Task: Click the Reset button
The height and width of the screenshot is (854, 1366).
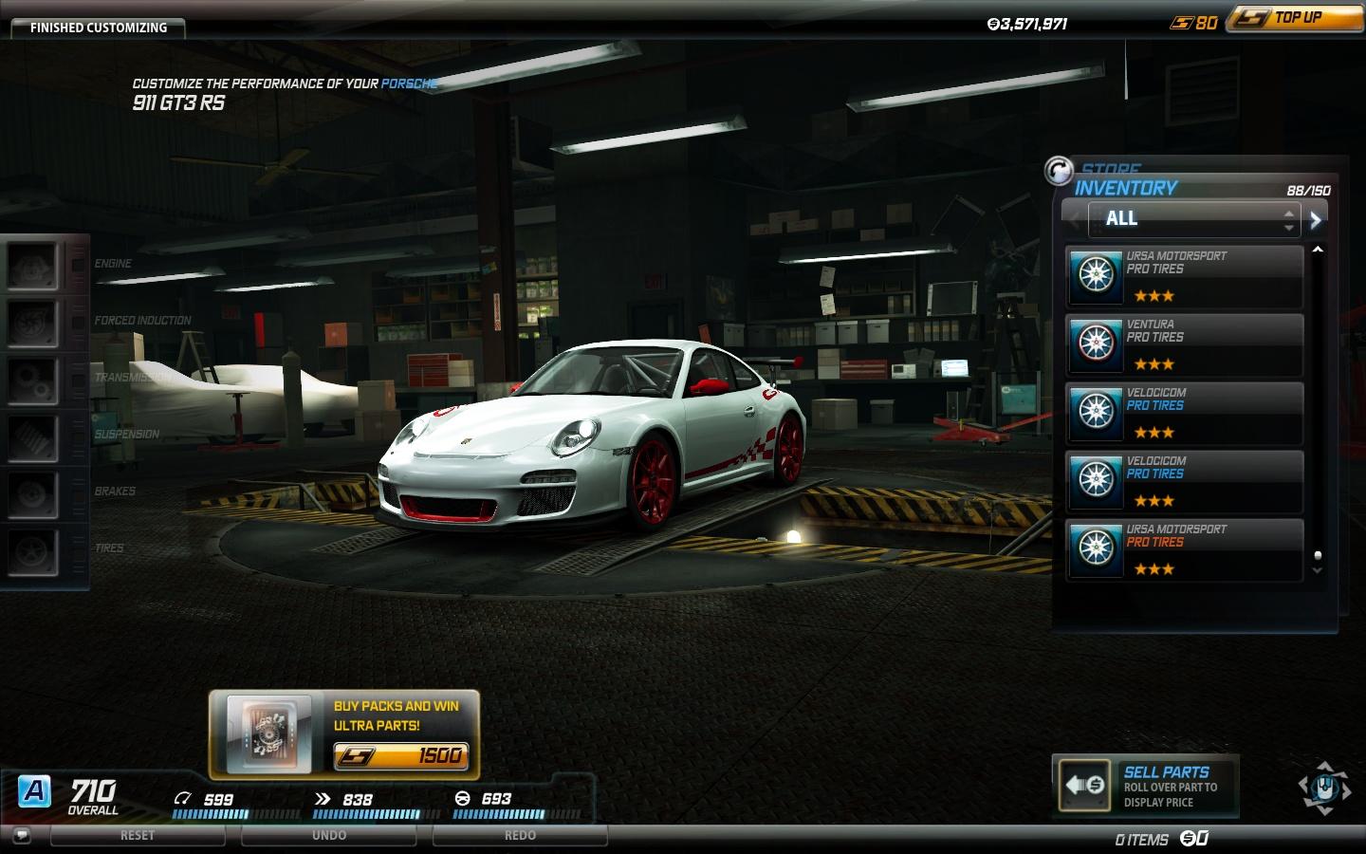Action: tap(138, 836)
